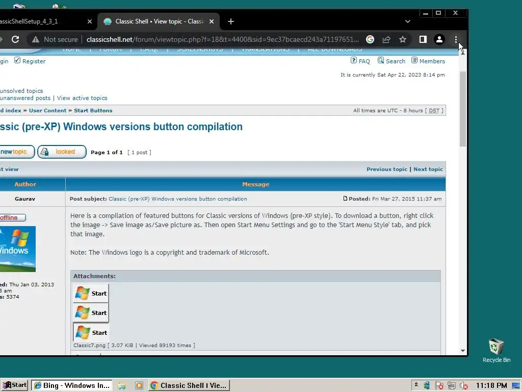Open the Windows Start button on taskbar

click(x=15, y=385)
